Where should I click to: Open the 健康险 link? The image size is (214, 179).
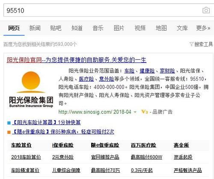click(x=147, y=71)
